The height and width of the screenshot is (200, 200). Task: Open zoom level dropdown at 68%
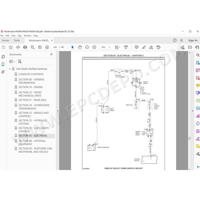coord(109,47)
